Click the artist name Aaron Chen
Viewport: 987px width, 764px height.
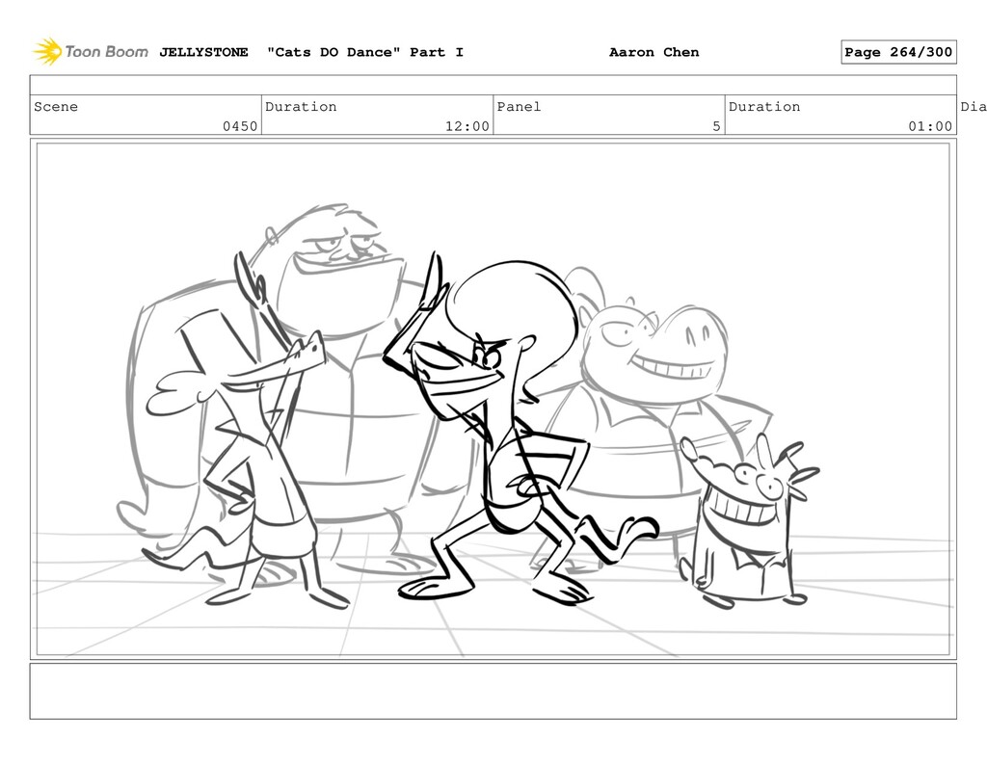[x=654, y=52]
